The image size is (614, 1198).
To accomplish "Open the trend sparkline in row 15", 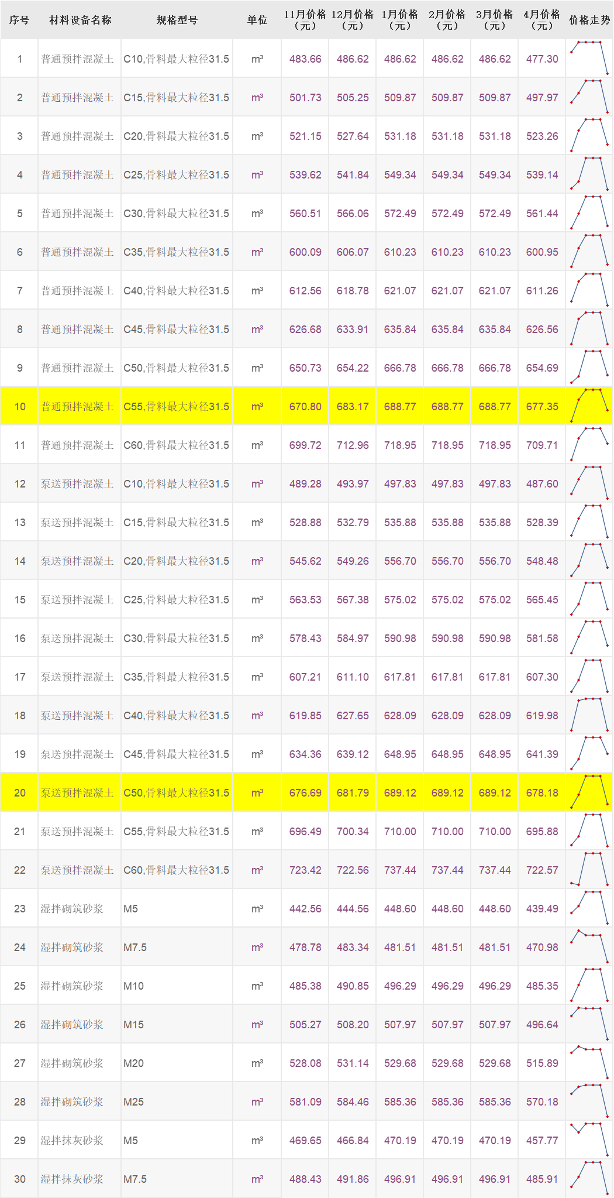I will coord(589,599).
